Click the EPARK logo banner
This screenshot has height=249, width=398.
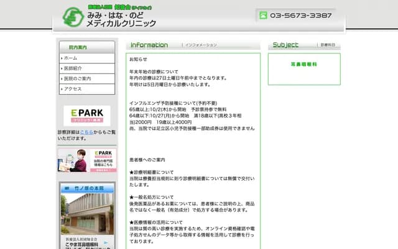click(x=87, y=116)
